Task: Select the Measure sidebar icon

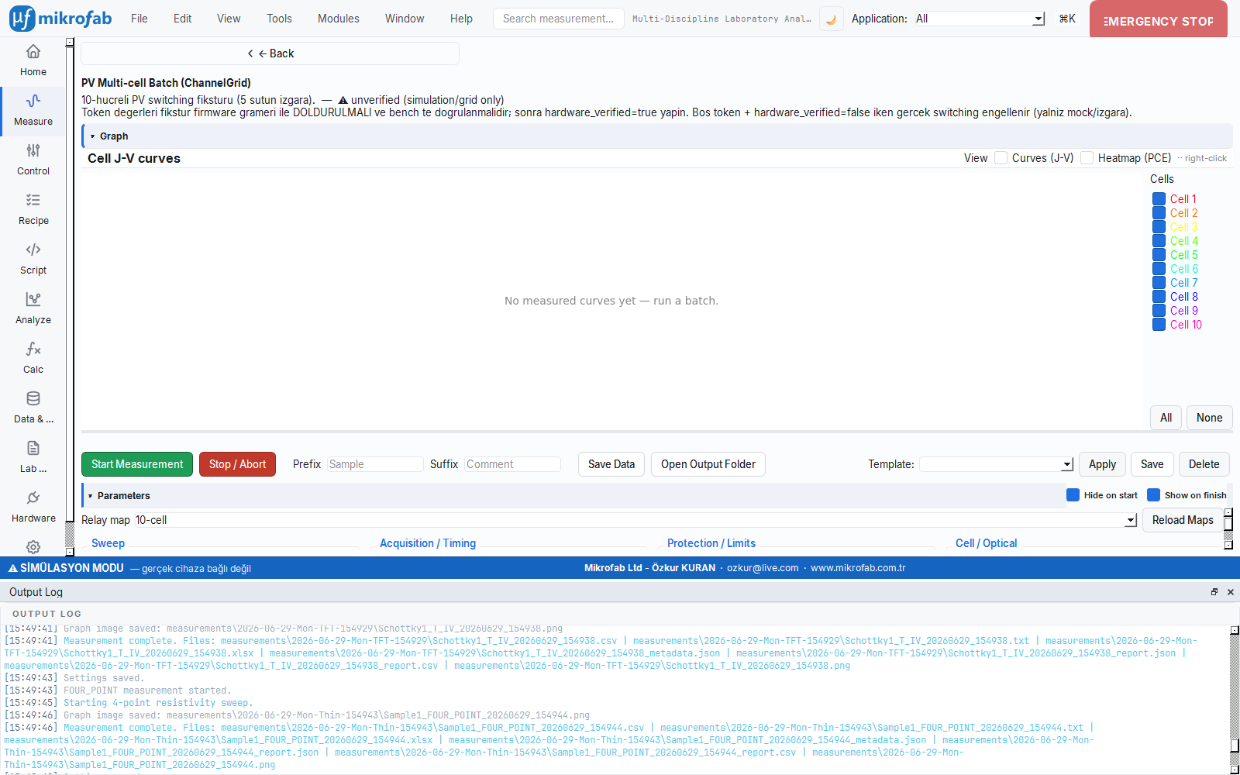Action: (x=33, y=110)
